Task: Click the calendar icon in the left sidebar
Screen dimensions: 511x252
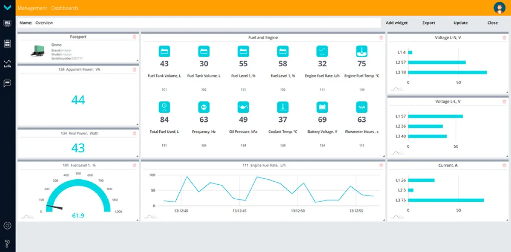Action: point(7,43)
